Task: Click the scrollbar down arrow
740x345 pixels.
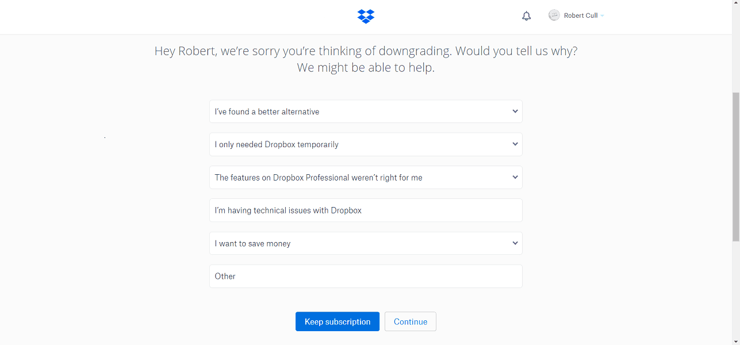Action: pos(735,341)
